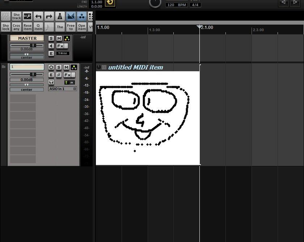The image size is (304, 242).
Task: Click the 'Ope item' toolbar button
Action: 82,27
